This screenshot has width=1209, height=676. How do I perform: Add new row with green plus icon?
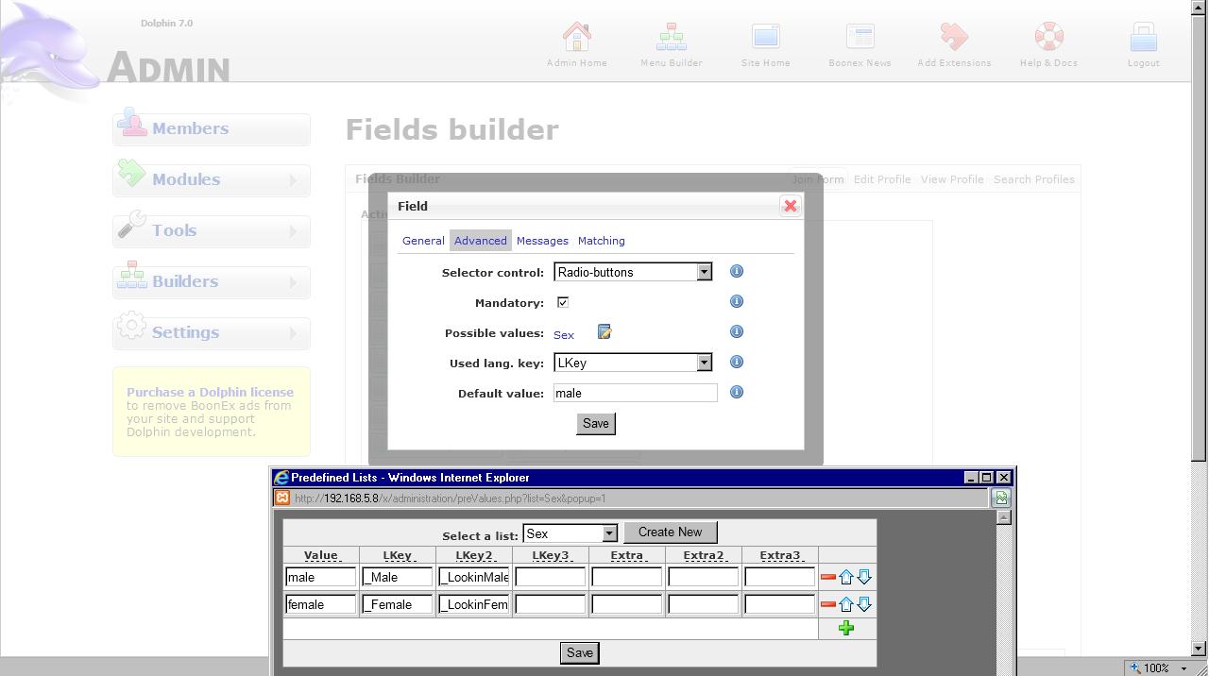point(846,628)
